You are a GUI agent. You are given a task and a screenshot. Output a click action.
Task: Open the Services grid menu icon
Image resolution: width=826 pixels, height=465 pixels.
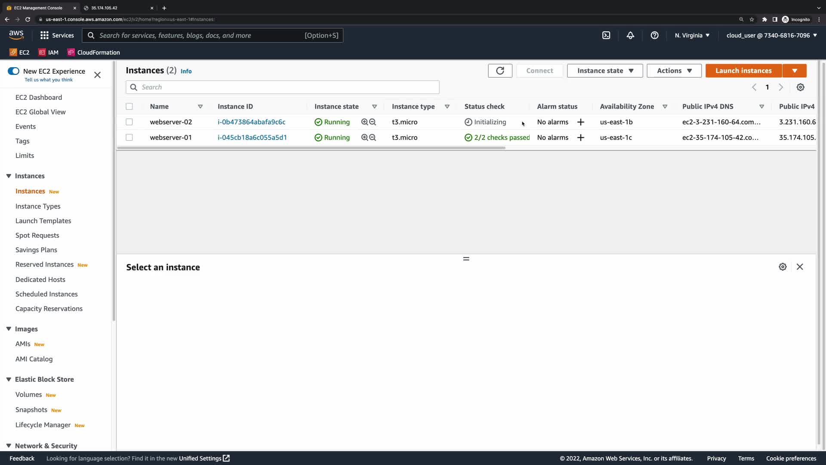coord(44,35)
